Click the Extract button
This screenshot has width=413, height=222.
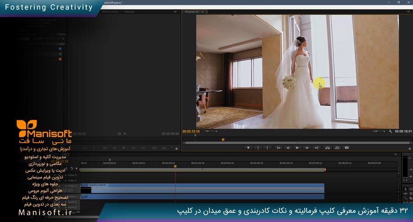[337, 148]
